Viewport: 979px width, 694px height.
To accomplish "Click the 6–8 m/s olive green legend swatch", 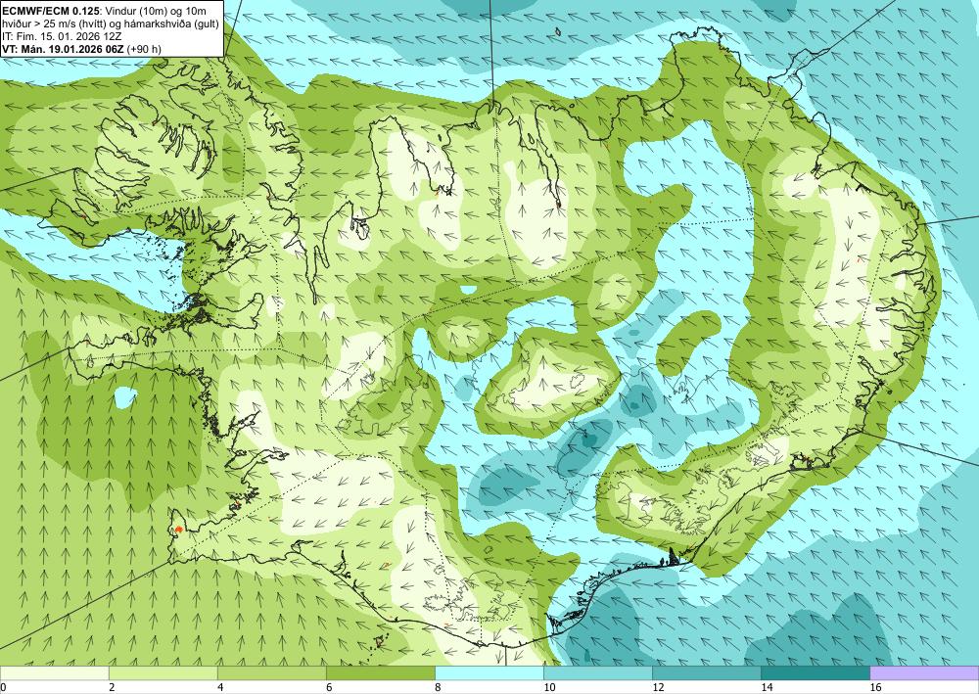I will pyautogui.click(x=380, y=672).
